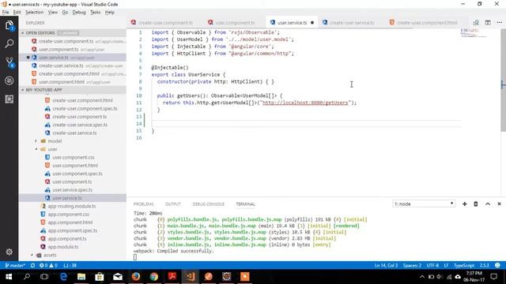Open the Selection menu

[x=35, y=13]
